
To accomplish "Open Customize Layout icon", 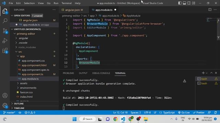I will pos(194,3).
